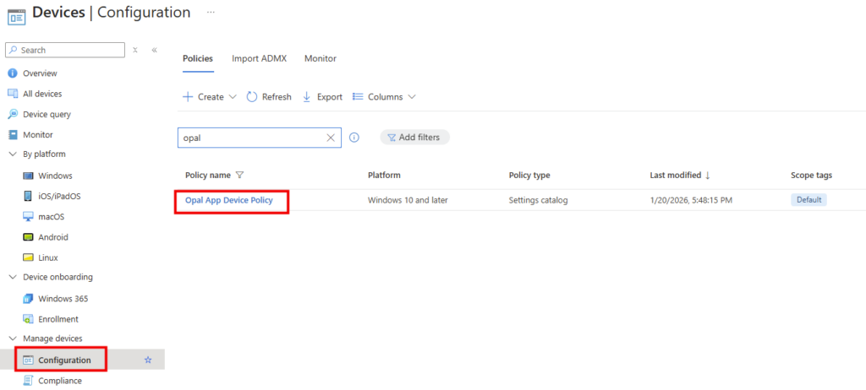Viewport: 866px width, 390px height.
Task: Open the Create dropdown menu
Action: 203,97
